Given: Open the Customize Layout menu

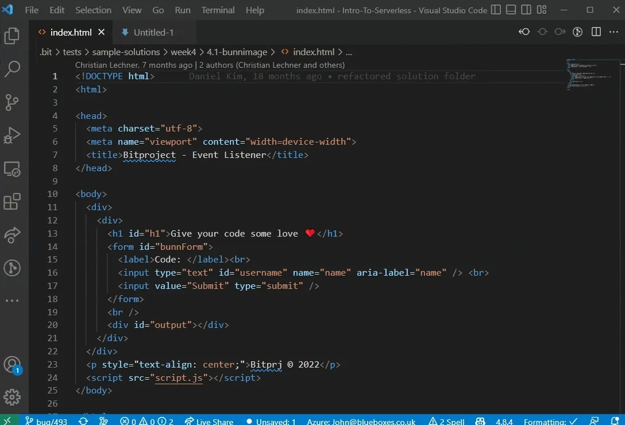Looking at the screenshot, I should (x=541, y=10).
